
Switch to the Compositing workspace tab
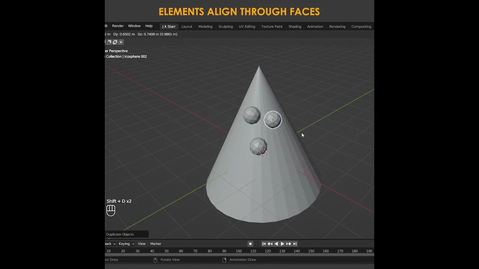(361, 27)
